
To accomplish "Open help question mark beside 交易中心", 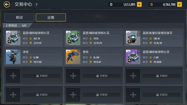I will click(x=36, y=5).
